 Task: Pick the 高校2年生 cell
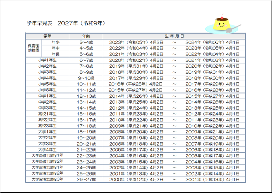point(47,120)
